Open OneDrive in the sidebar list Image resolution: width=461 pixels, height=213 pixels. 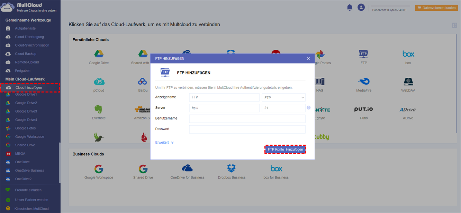point(22,162)
